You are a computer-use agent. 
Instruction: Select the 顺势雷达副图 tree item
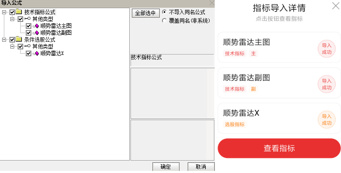point(56,33)
